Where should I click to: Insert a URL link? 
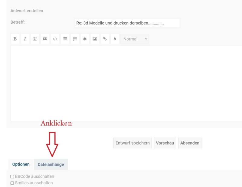[x=105, y=39]
